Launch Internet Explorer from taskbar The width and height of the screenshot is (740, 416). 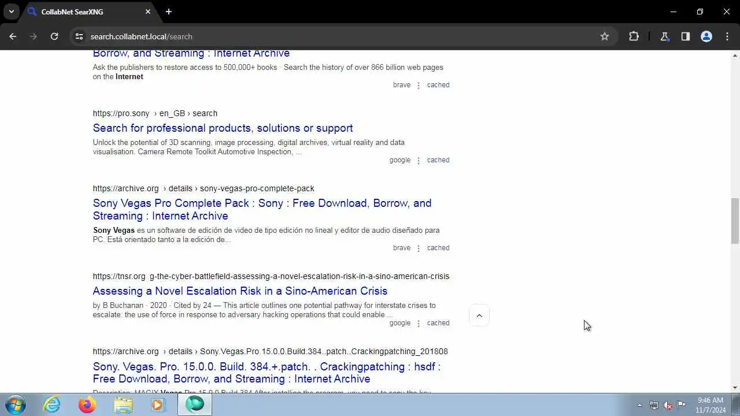pyautogui.click(x=52, y=404)
